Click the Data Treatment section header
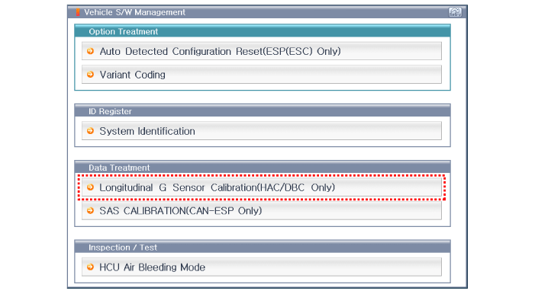The width and height of the screenshot is (535, 294). tap(263, 168)
